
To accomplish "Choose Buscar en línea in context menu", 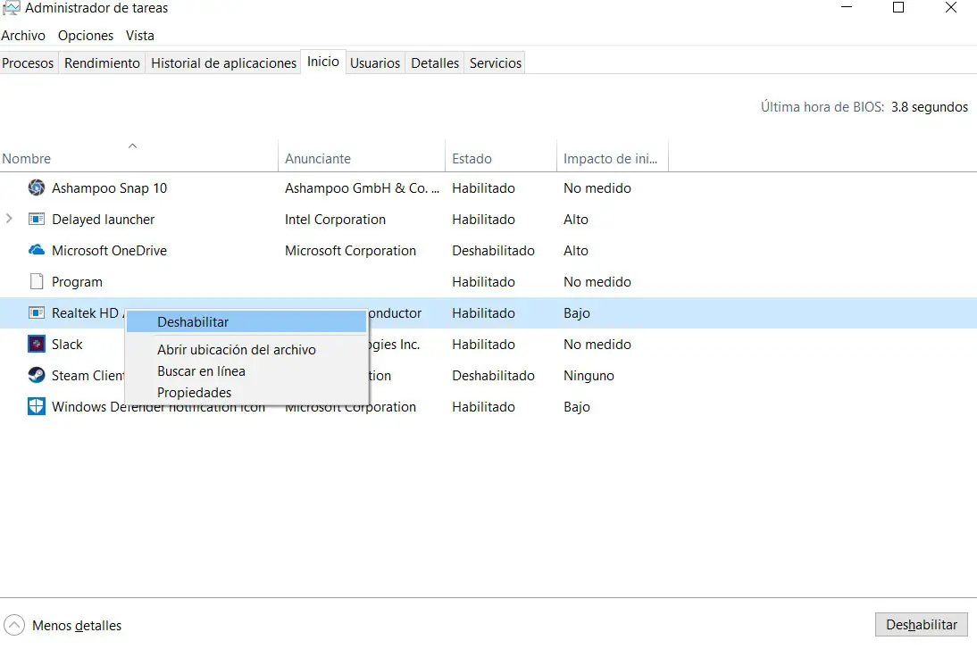I will tap(246, 371).
